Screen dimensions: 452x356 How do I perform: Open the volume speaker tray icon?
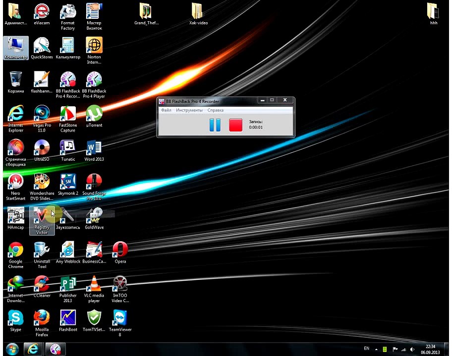pyautogui.click(x=412, y=350)
